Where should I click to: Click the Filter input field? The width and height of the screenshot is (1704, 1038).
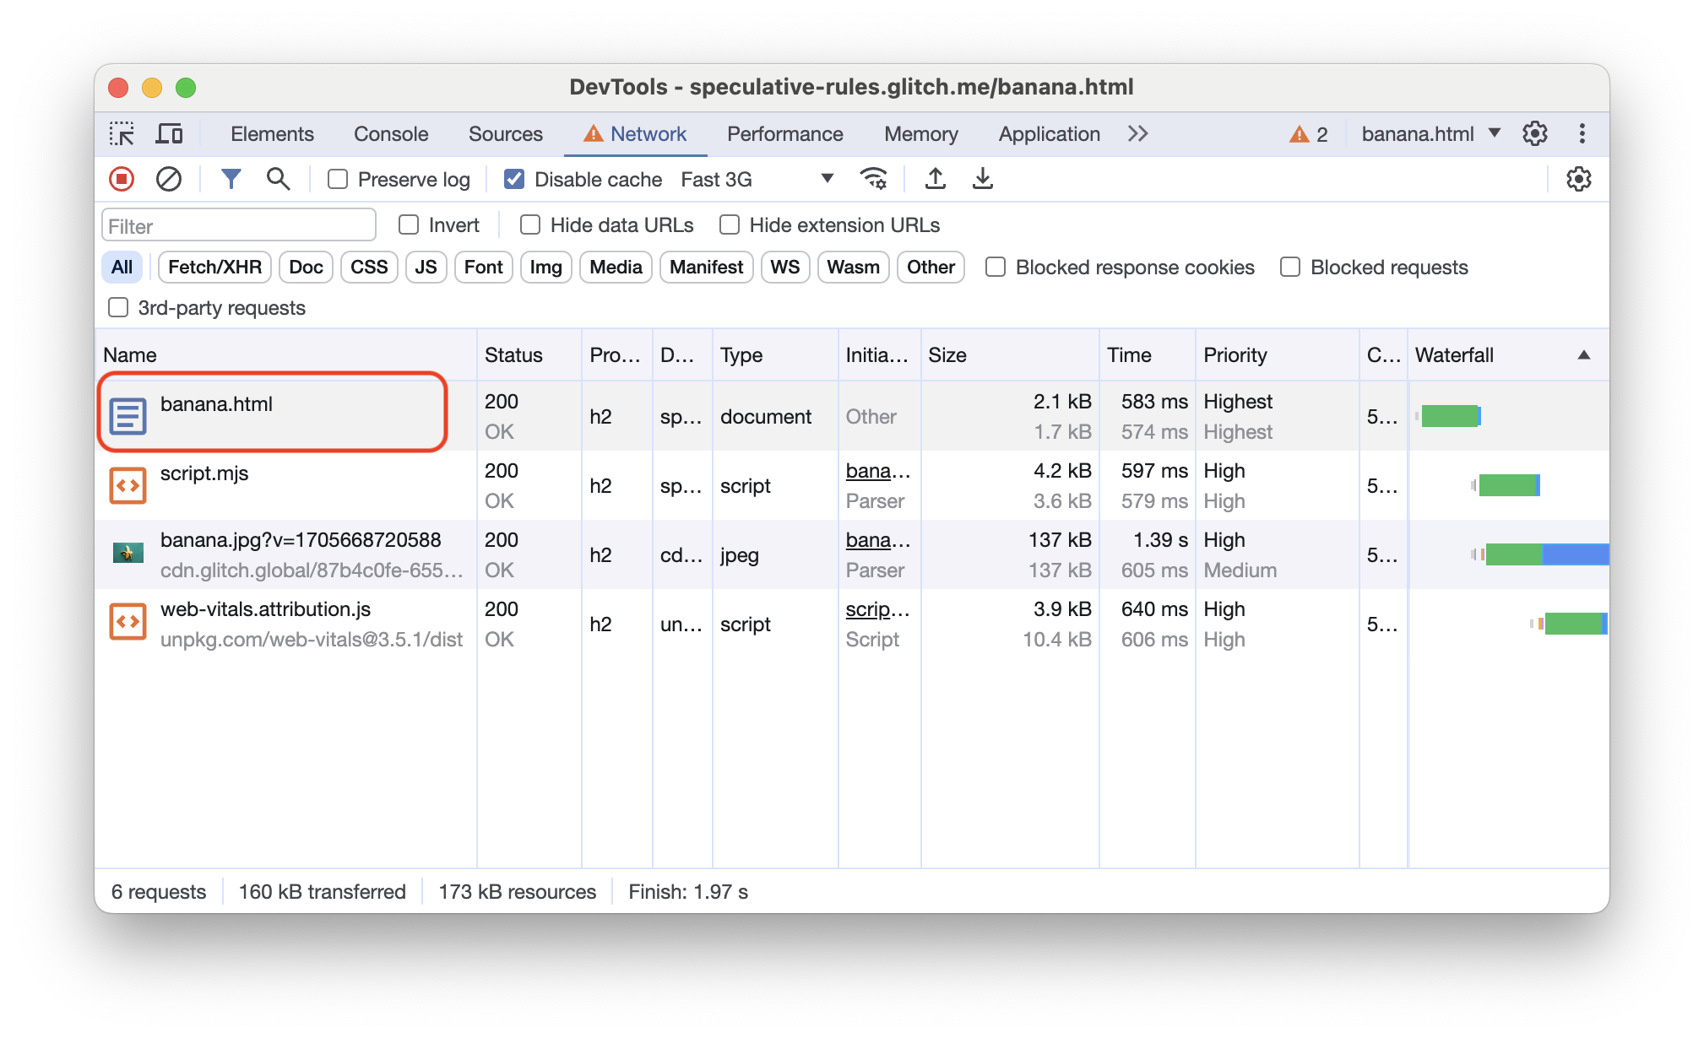(x=240, y=226)
